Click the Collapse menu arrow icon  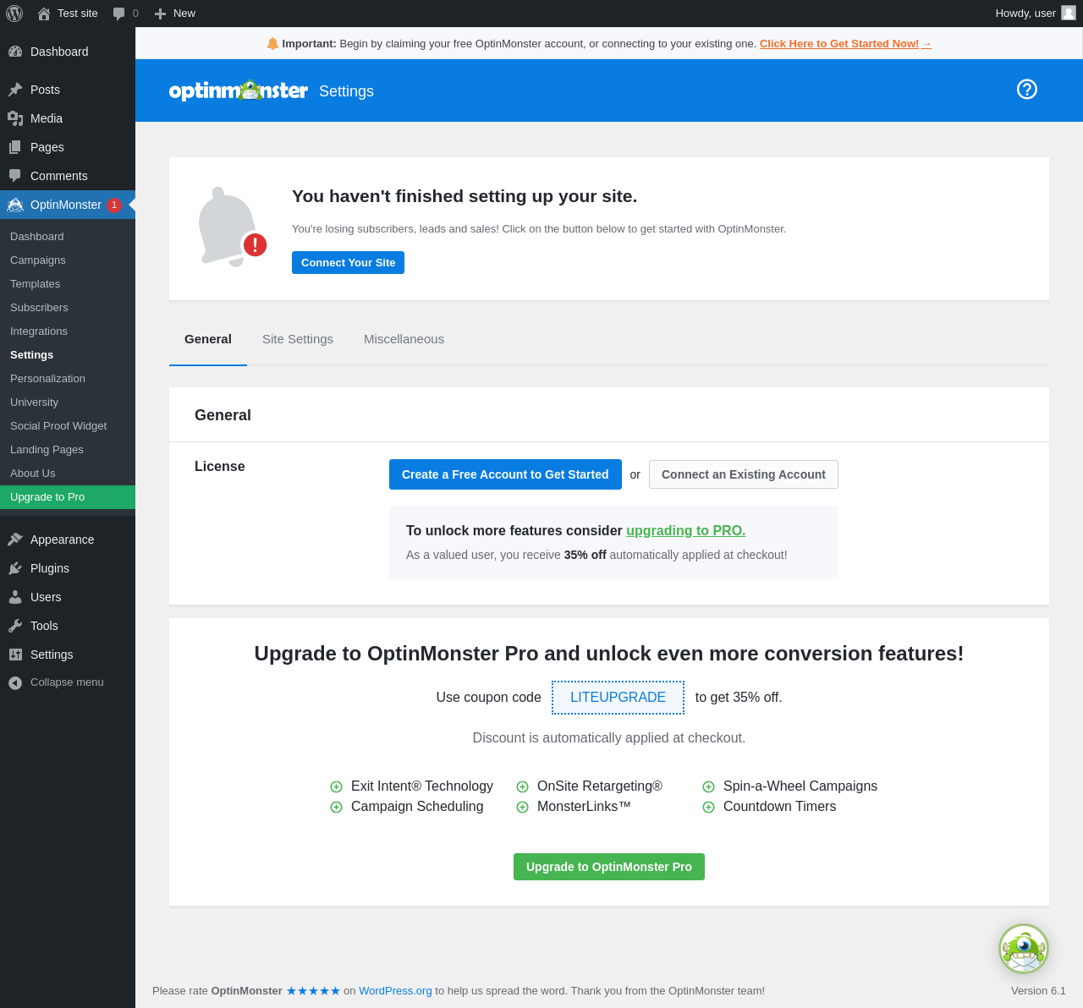click(x=15, y=682)
